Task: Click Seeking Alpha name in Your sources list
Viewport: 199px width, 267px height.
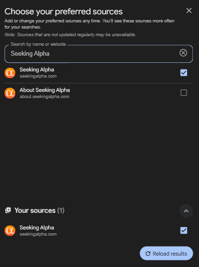Action: coord(37,227)
